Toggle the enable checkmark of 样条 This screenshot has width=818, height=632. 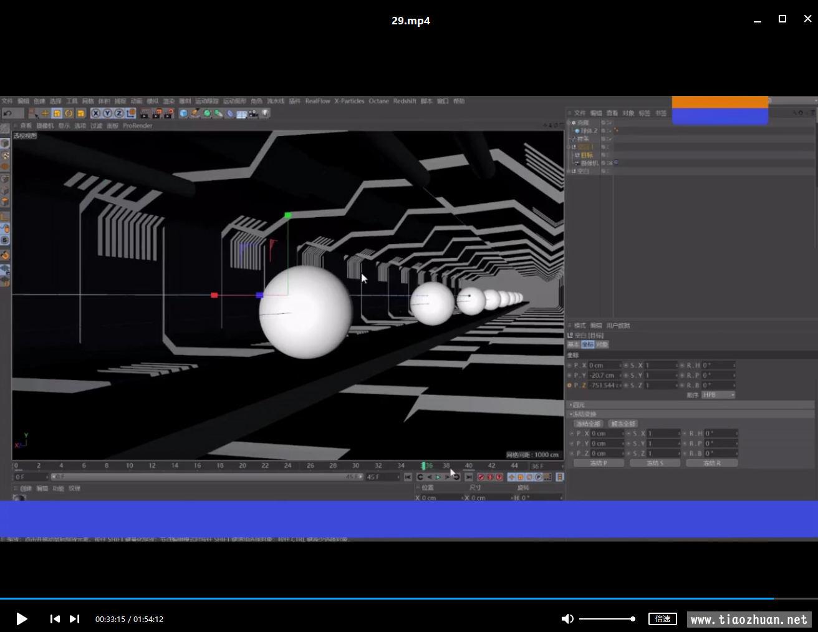click(x=609, y=139)
